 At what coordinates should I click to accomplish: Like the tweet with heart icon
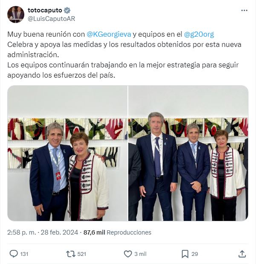coord(128,254)
